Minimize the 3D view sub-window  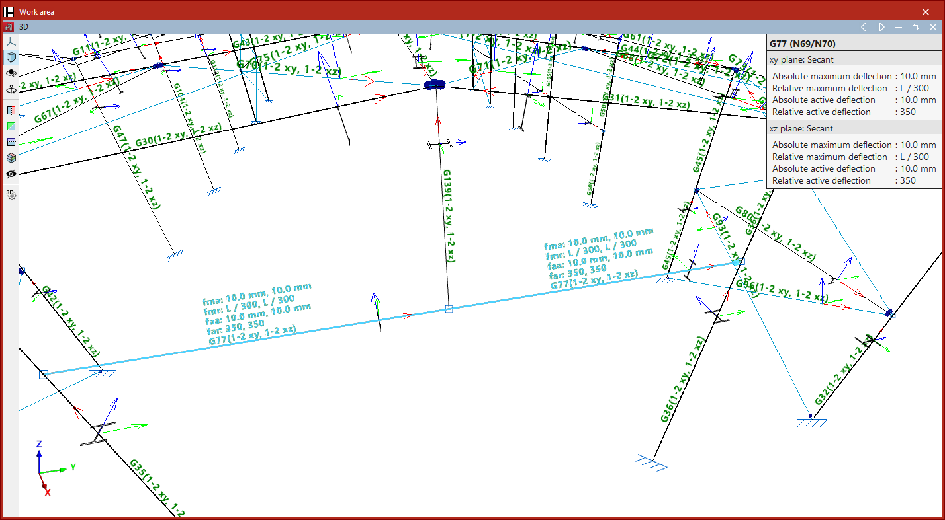(x=899, y=27)
